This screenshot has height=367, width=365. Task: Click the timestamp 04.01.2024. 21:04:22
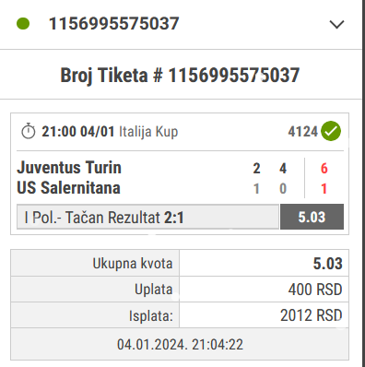click(180, 344)
